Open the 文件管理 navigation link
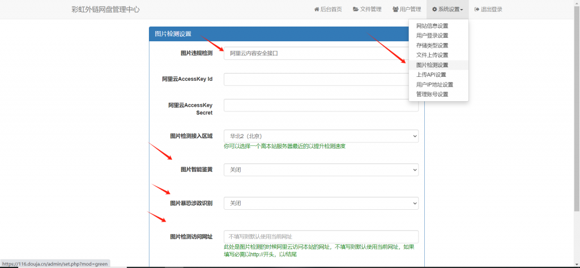The width and height of the screenshot is (580, 268). tap(367, 10)
